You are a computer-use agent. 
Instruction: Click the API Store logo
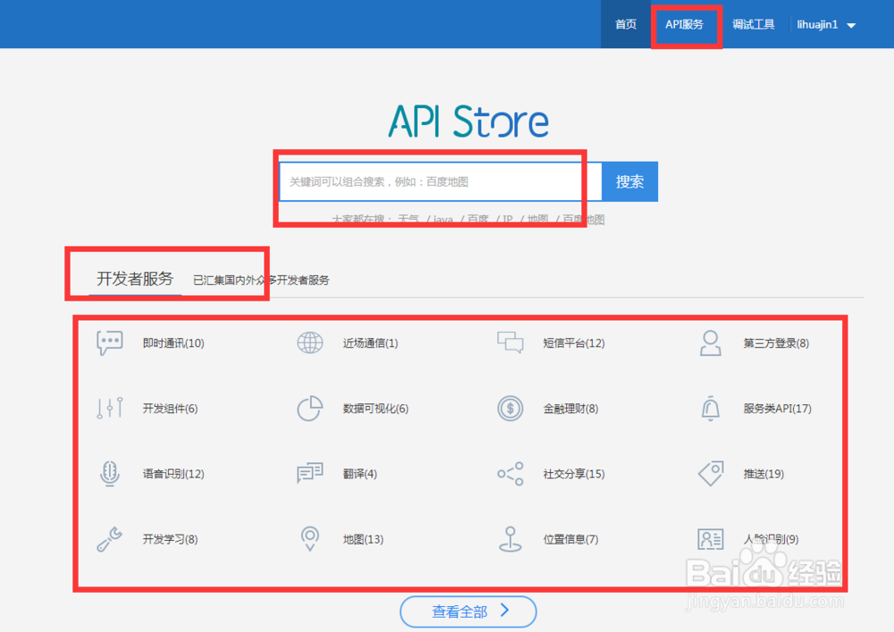(x=468, y=121)
